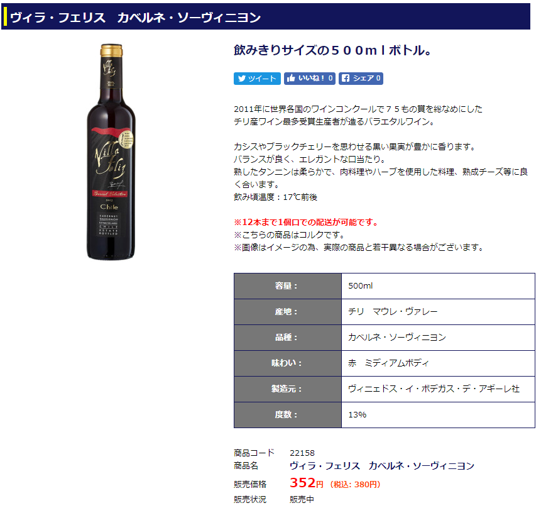This screenshot has width=541, height=508.
Task: Click the Facebook thumbs-up like icon
Action: [x=291, y=79]
